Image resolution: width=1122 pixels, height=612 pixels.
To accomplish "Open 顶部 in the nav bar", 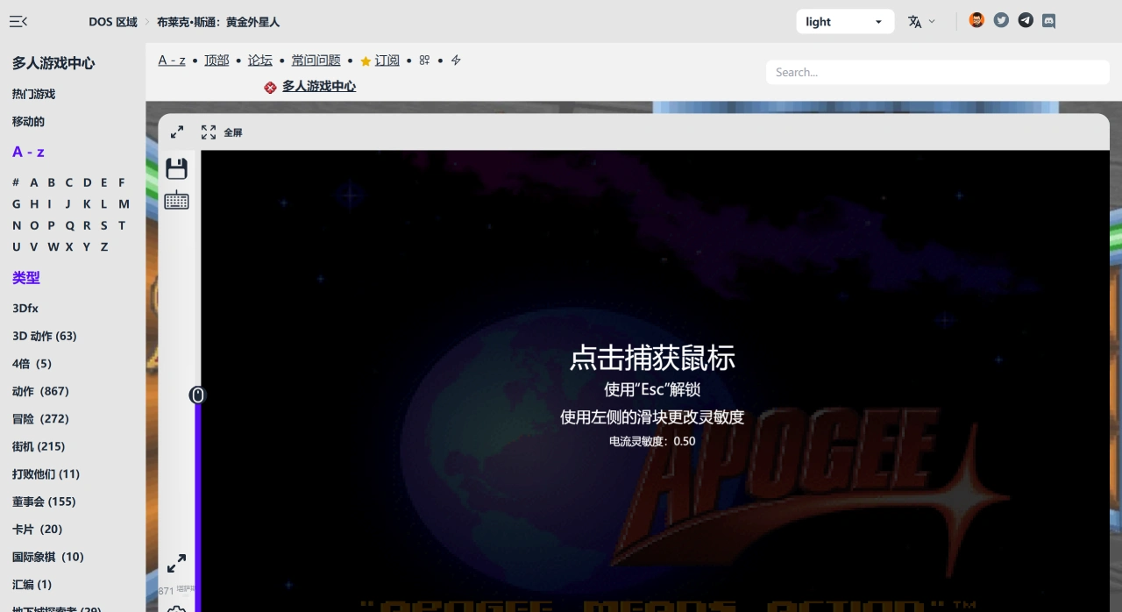I will (217, 60).
